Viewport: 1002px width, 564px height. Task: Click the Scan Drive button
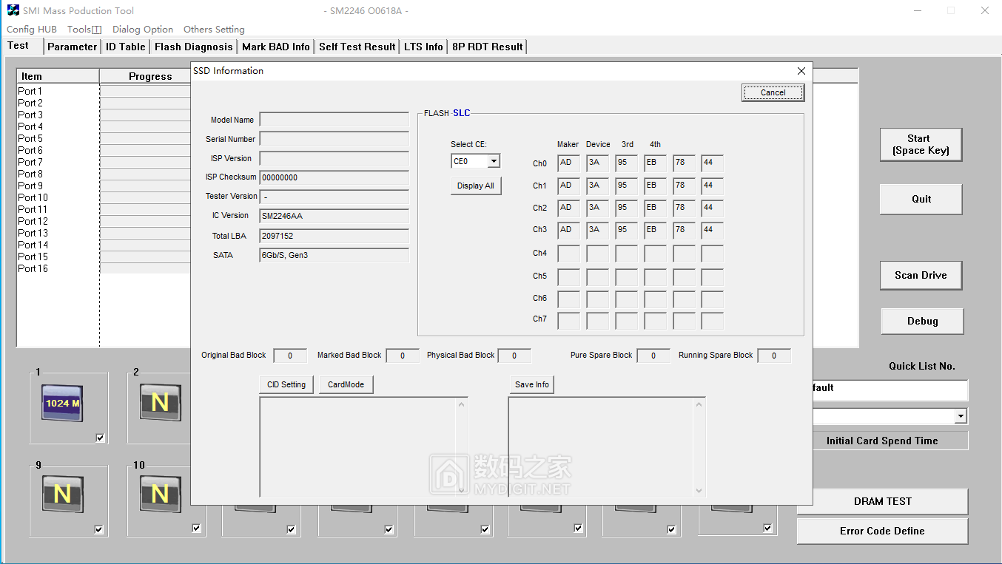click(x=921, y=275)
